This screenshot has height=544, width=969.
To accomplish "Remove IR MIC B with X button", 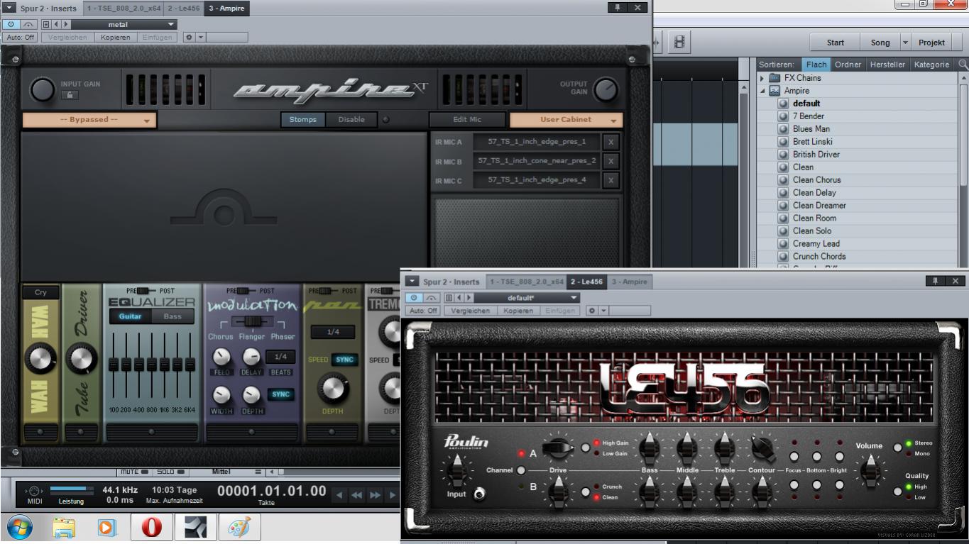I will click(611, 161).
